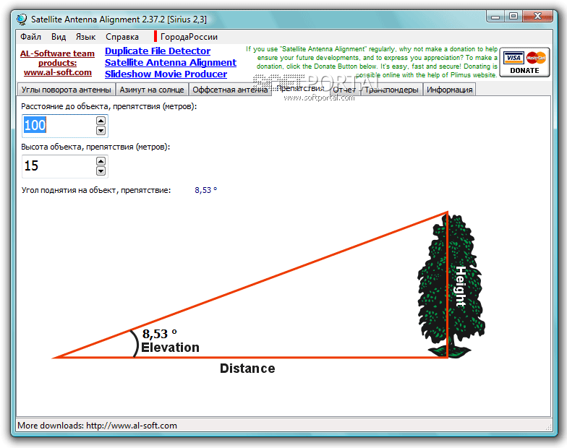Open the Вид menu

tap(59, 37)
